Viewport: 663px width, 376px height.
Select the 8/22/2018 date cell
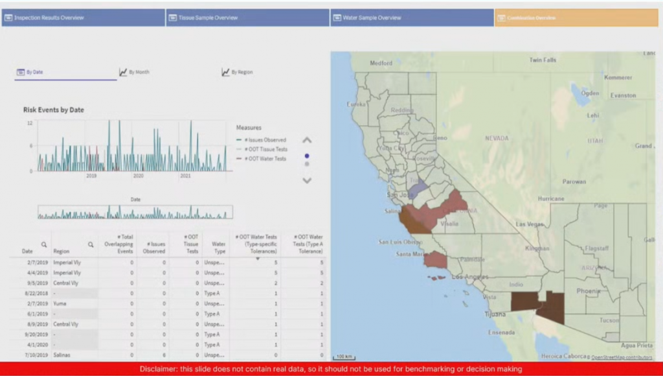click(x=36, y=293)
